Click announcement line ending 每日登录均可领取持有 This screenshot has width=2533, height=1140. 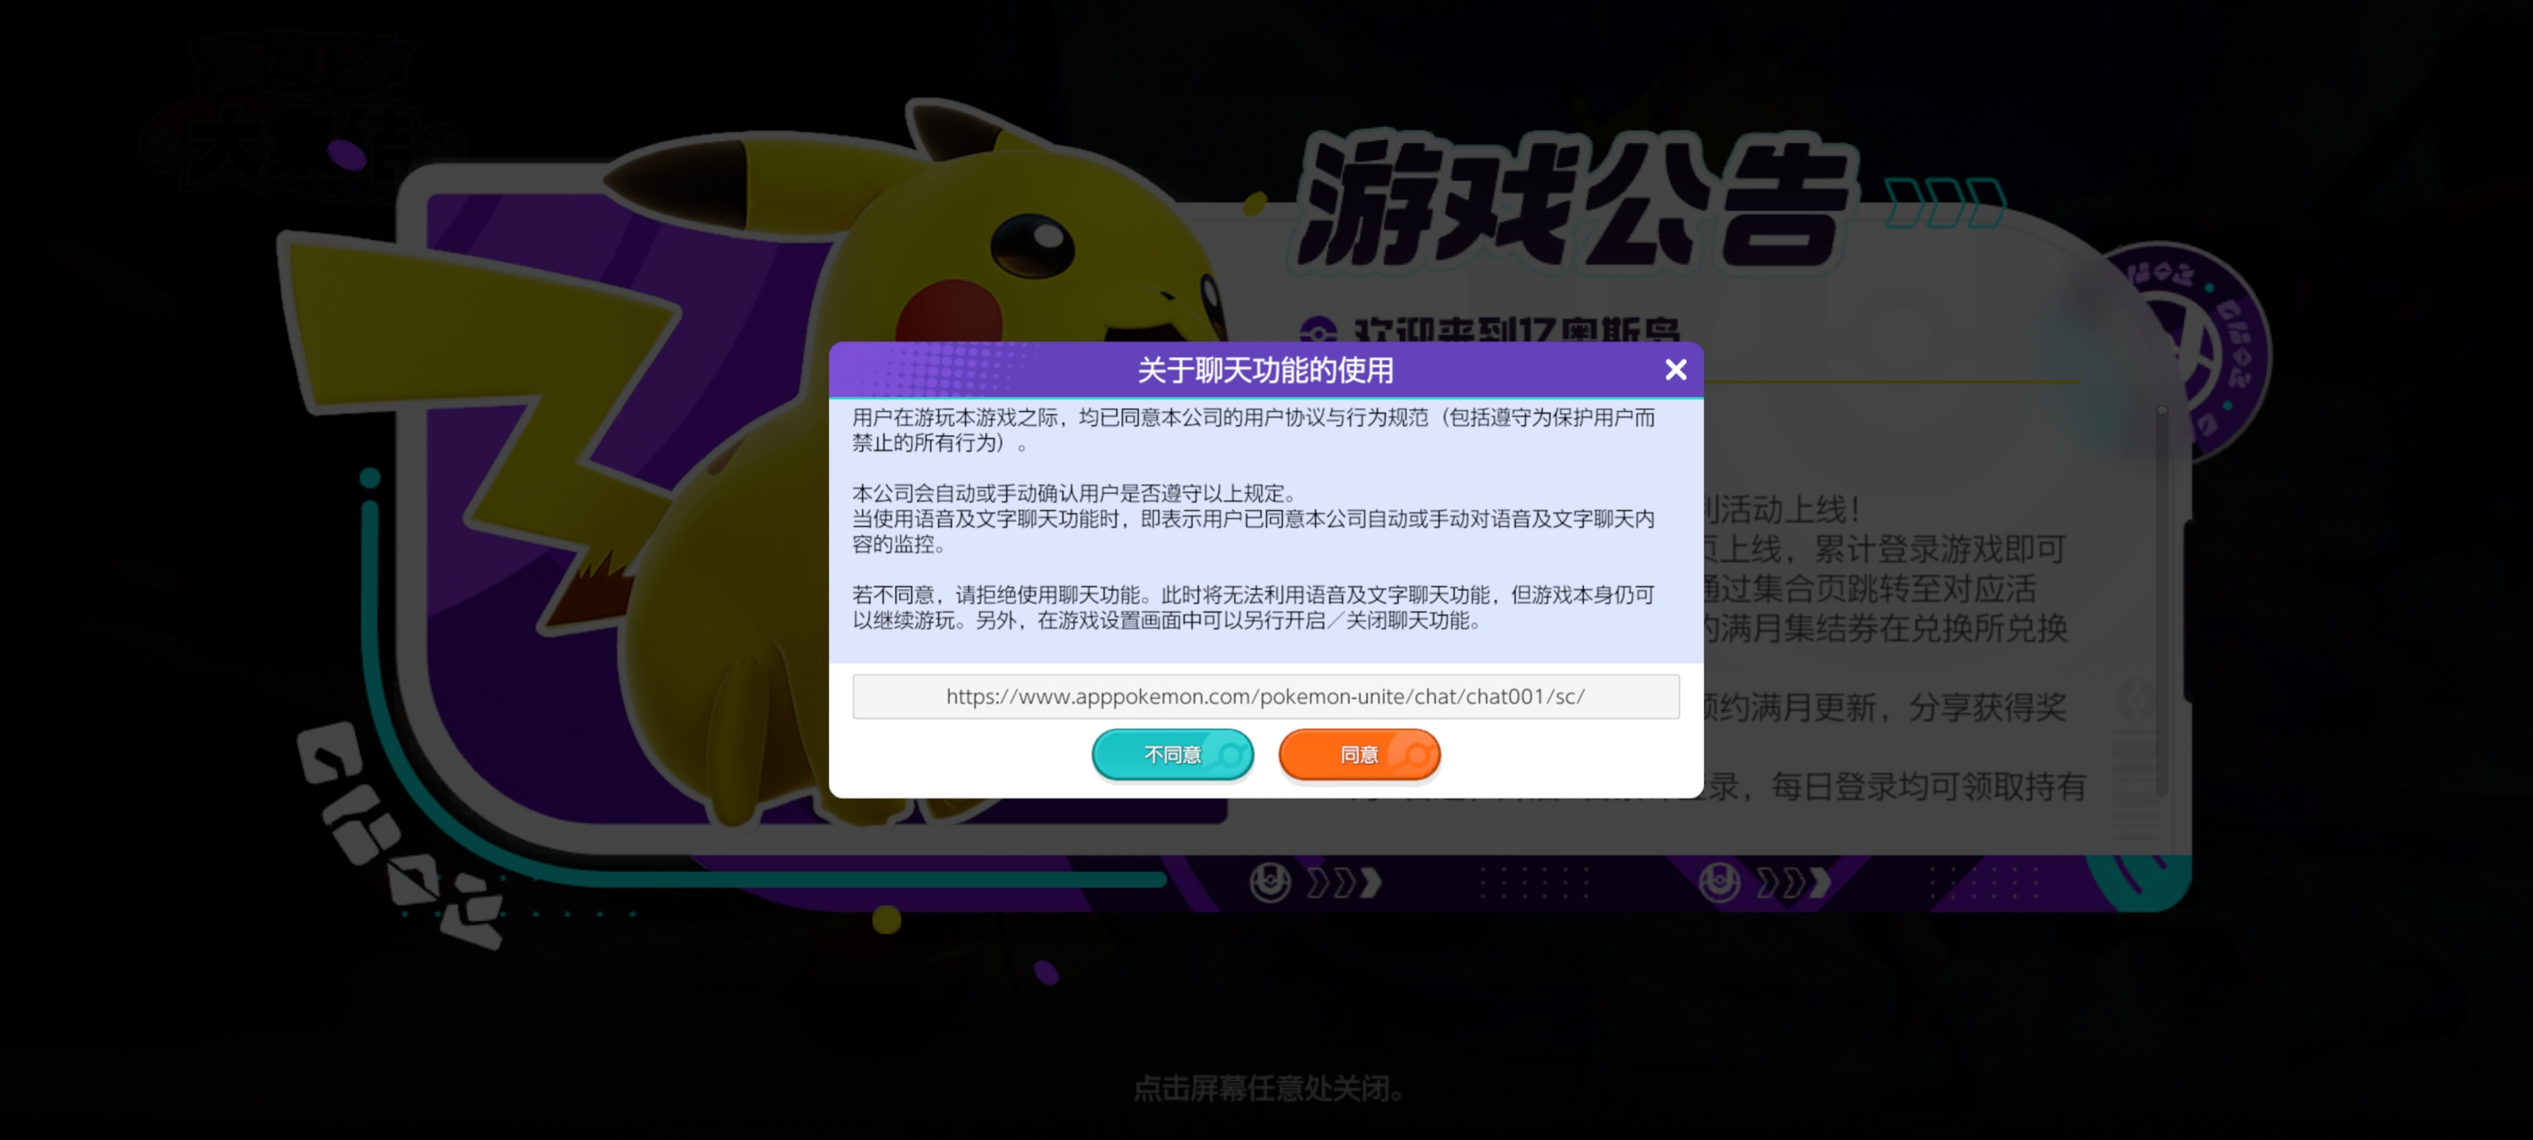(x=1894, y=786)
